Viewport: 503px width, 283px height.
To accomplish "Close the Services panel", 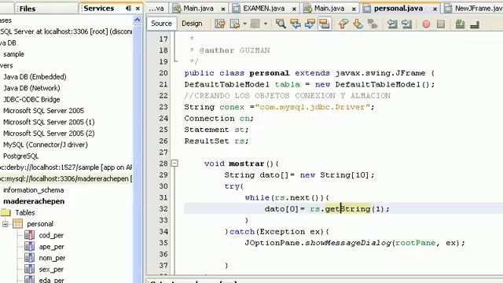I will tap(138, 9).
